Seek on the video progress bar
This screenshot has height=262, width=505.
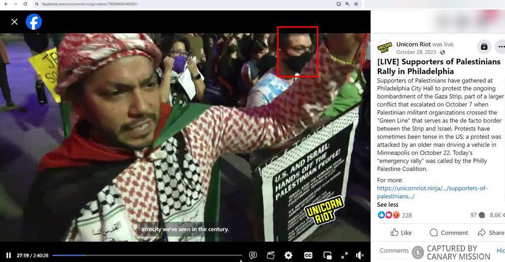pyautogui.click(x=146, y=255)
